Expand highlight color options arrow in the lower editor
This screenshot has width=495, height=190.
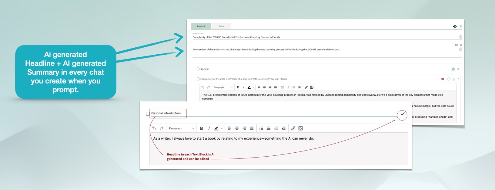pos(222,128)
